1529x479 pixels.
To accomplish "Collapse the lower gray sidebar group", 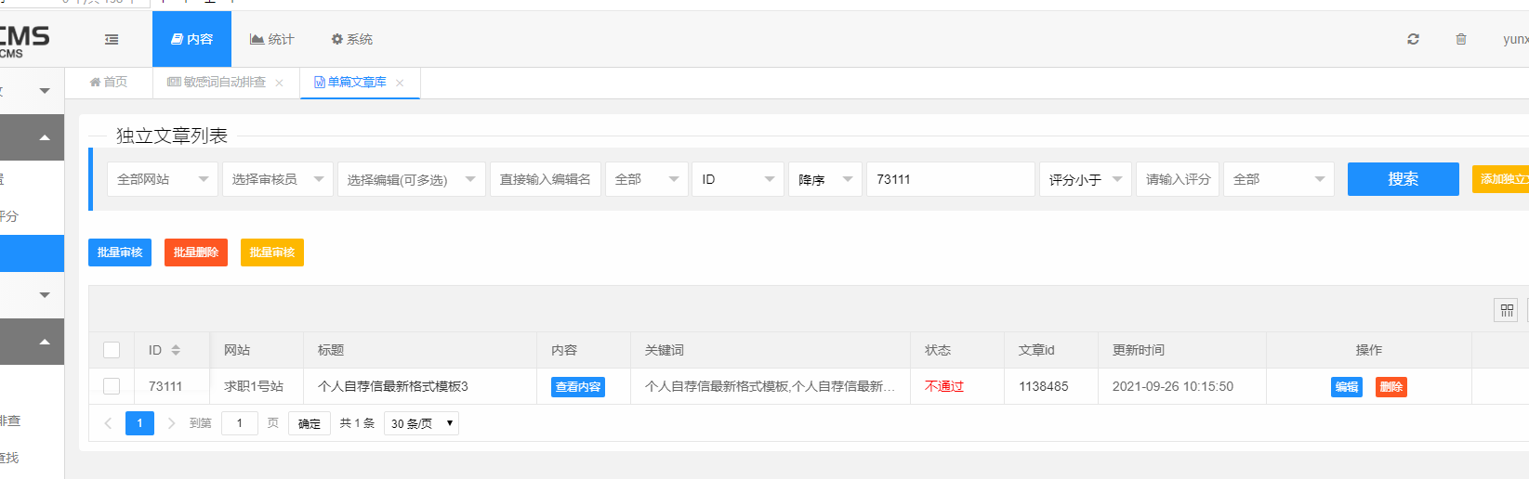I will [45, 343].
